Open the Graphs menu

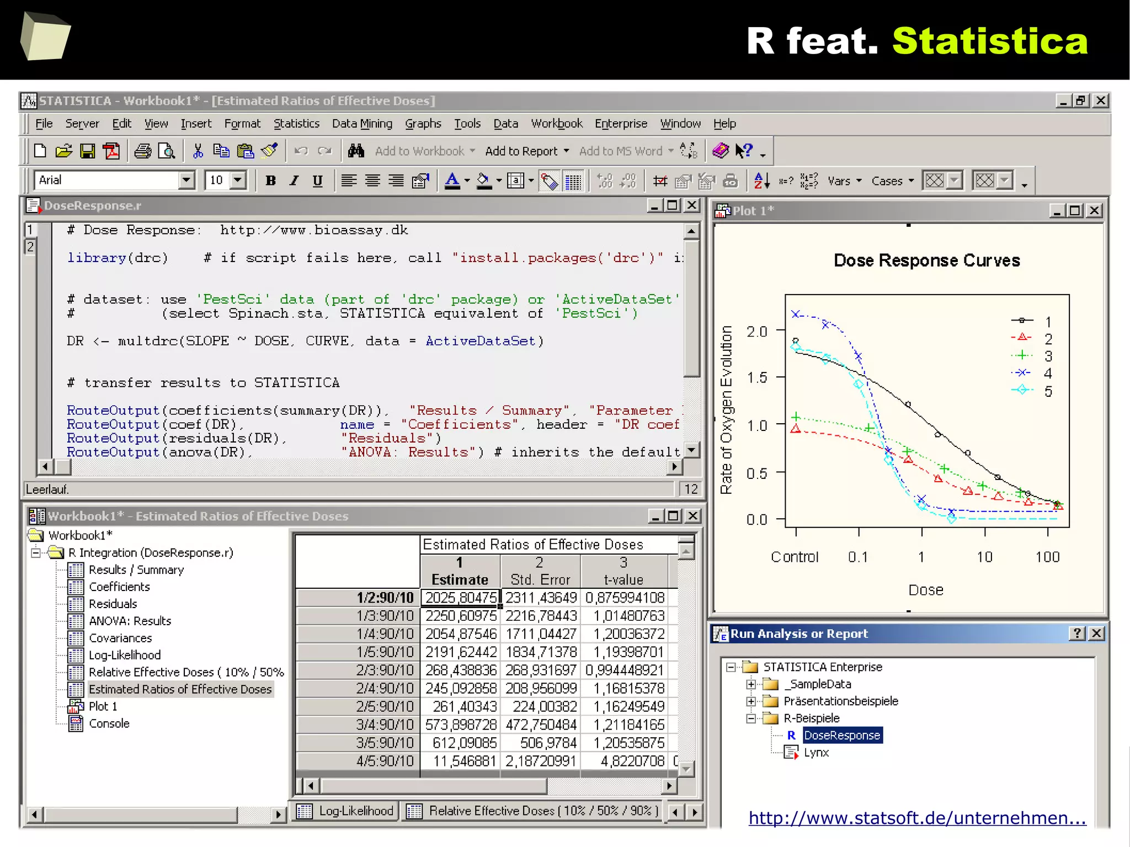pos(423,124)
